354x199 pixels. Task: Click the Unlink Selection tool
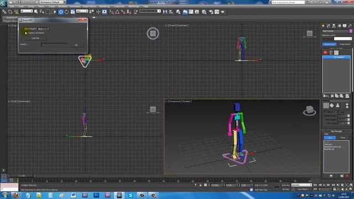coord(10,12)
